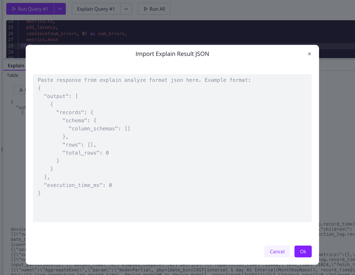Open the Explain Query #1 dropdown chevron
Viewport: 355px width, 275px height.
(x=126, y=9)
